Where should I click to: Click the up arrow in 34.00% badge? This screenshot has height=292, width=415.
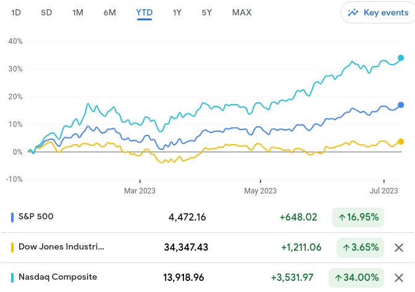pyautogui.click(x=338, y=278)
